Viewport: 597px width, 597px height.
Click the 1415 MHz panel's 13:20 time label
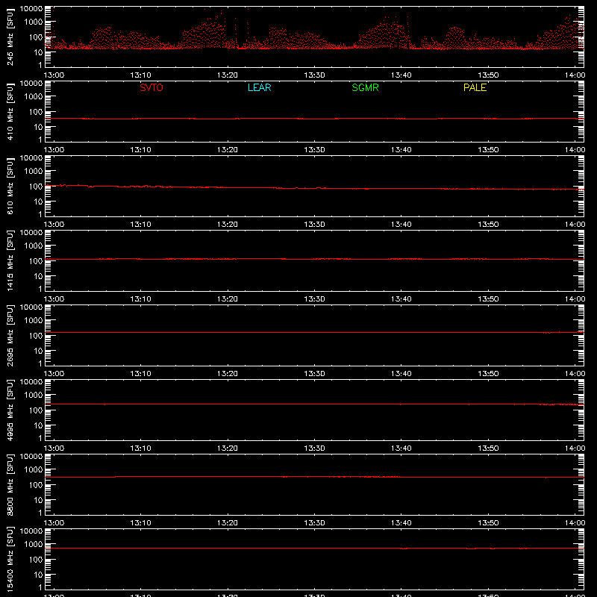(x=228, y=299)
